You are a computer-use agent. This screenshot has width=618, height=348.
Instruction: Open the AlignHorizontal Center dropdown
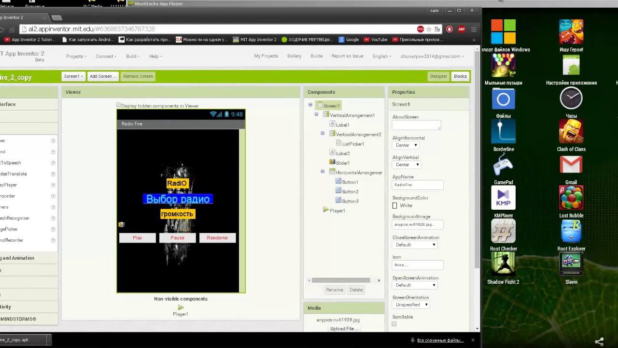click(x=406, y=145)
